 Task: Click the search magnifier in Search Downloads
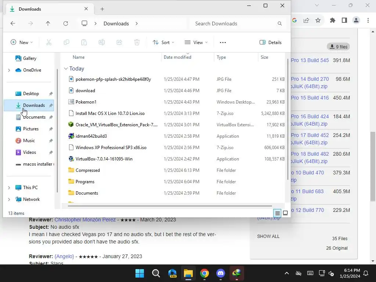click(x=279, y=23)
